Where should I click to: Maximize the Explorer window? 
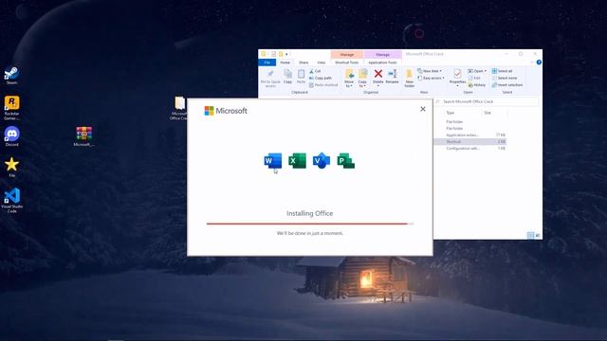pos(521,54)
